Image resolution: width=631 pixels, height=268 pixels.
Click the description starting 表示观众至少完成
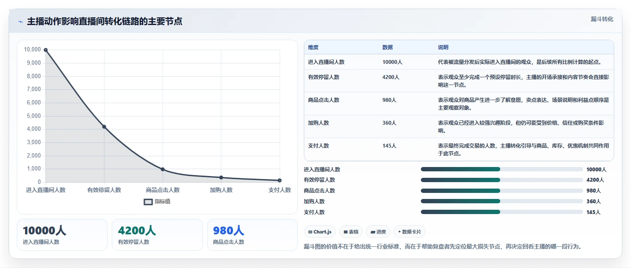(x=524, y=81)
